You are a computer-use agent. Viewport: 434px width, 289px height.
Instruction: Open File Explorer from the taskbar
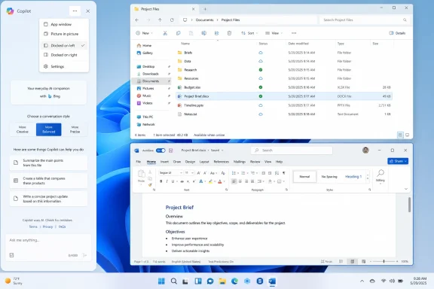tap(222, 281)
